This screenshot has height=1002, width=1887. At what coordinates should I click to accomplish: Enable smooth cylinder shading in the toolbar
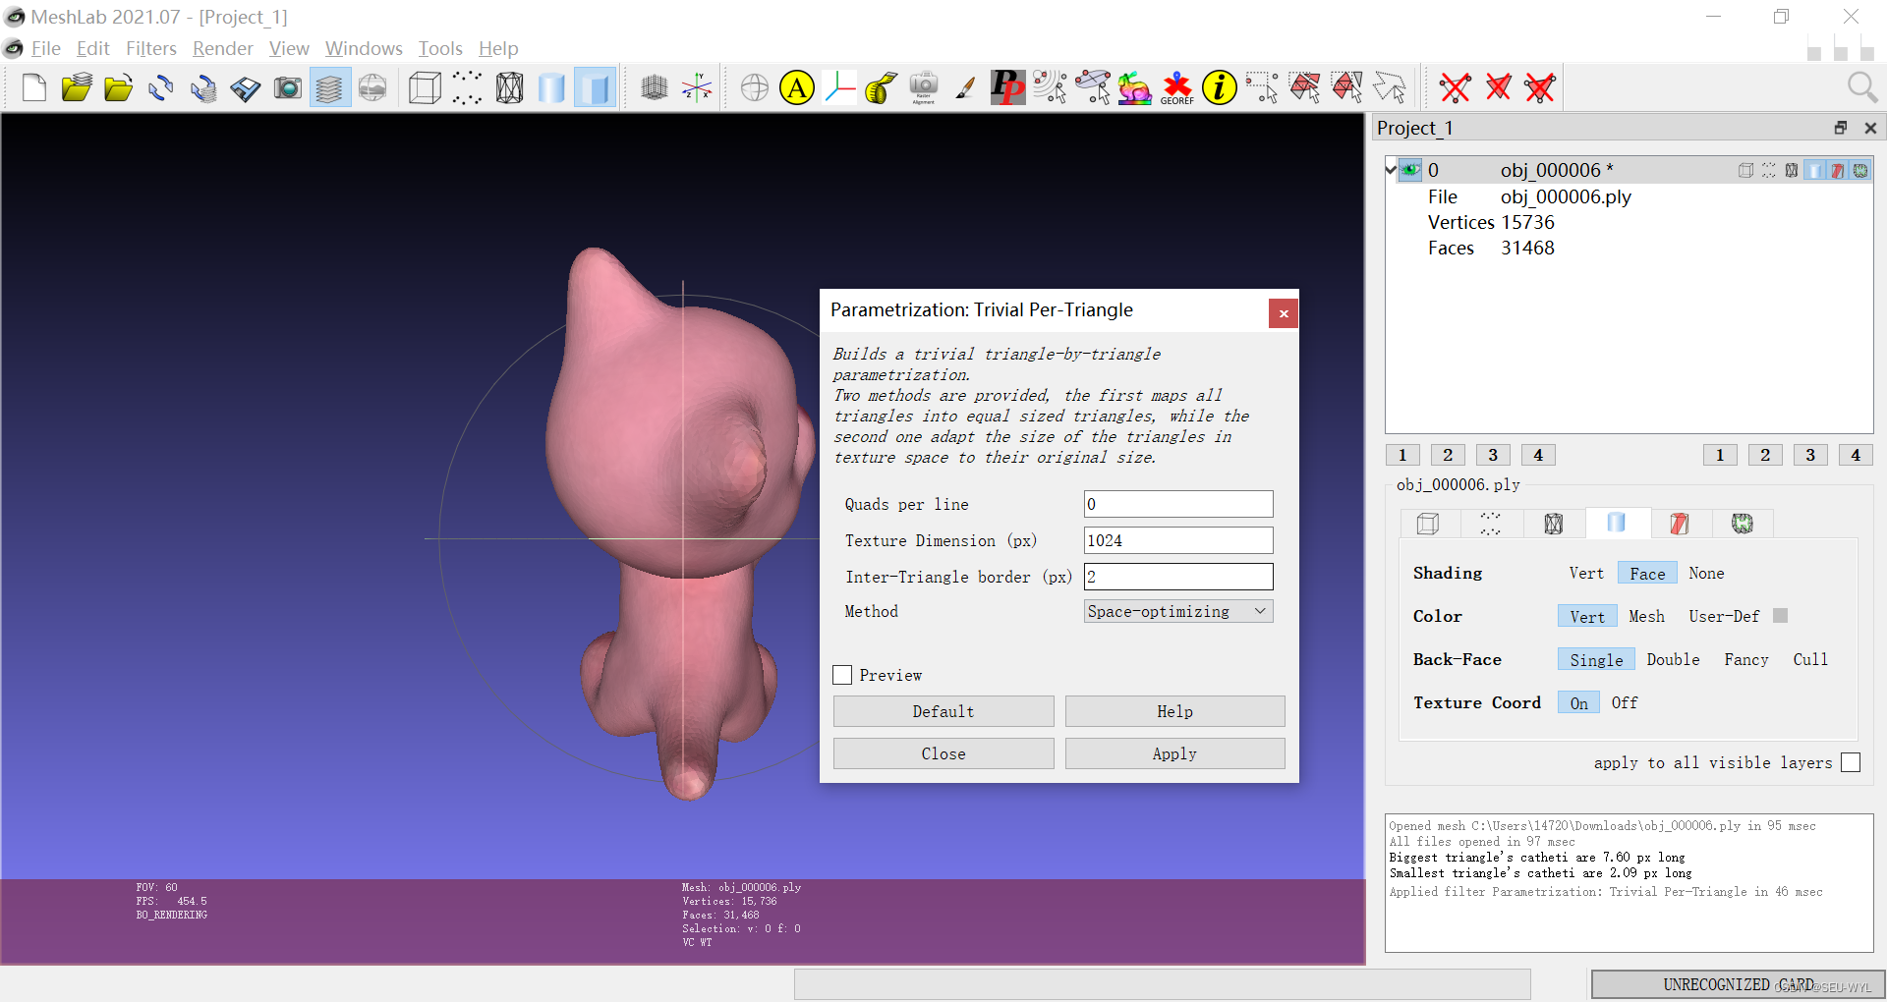point(551,88)
